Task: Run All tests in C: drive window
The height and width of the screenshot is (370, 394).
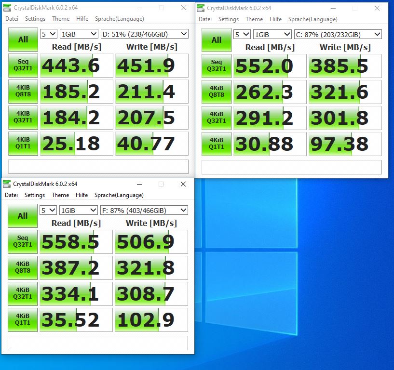Action: (217, 40)
